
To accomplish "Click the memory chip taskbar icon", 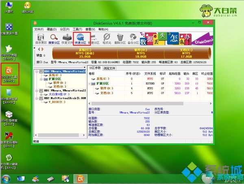I will pyautogui.click(x=50, y=179).
